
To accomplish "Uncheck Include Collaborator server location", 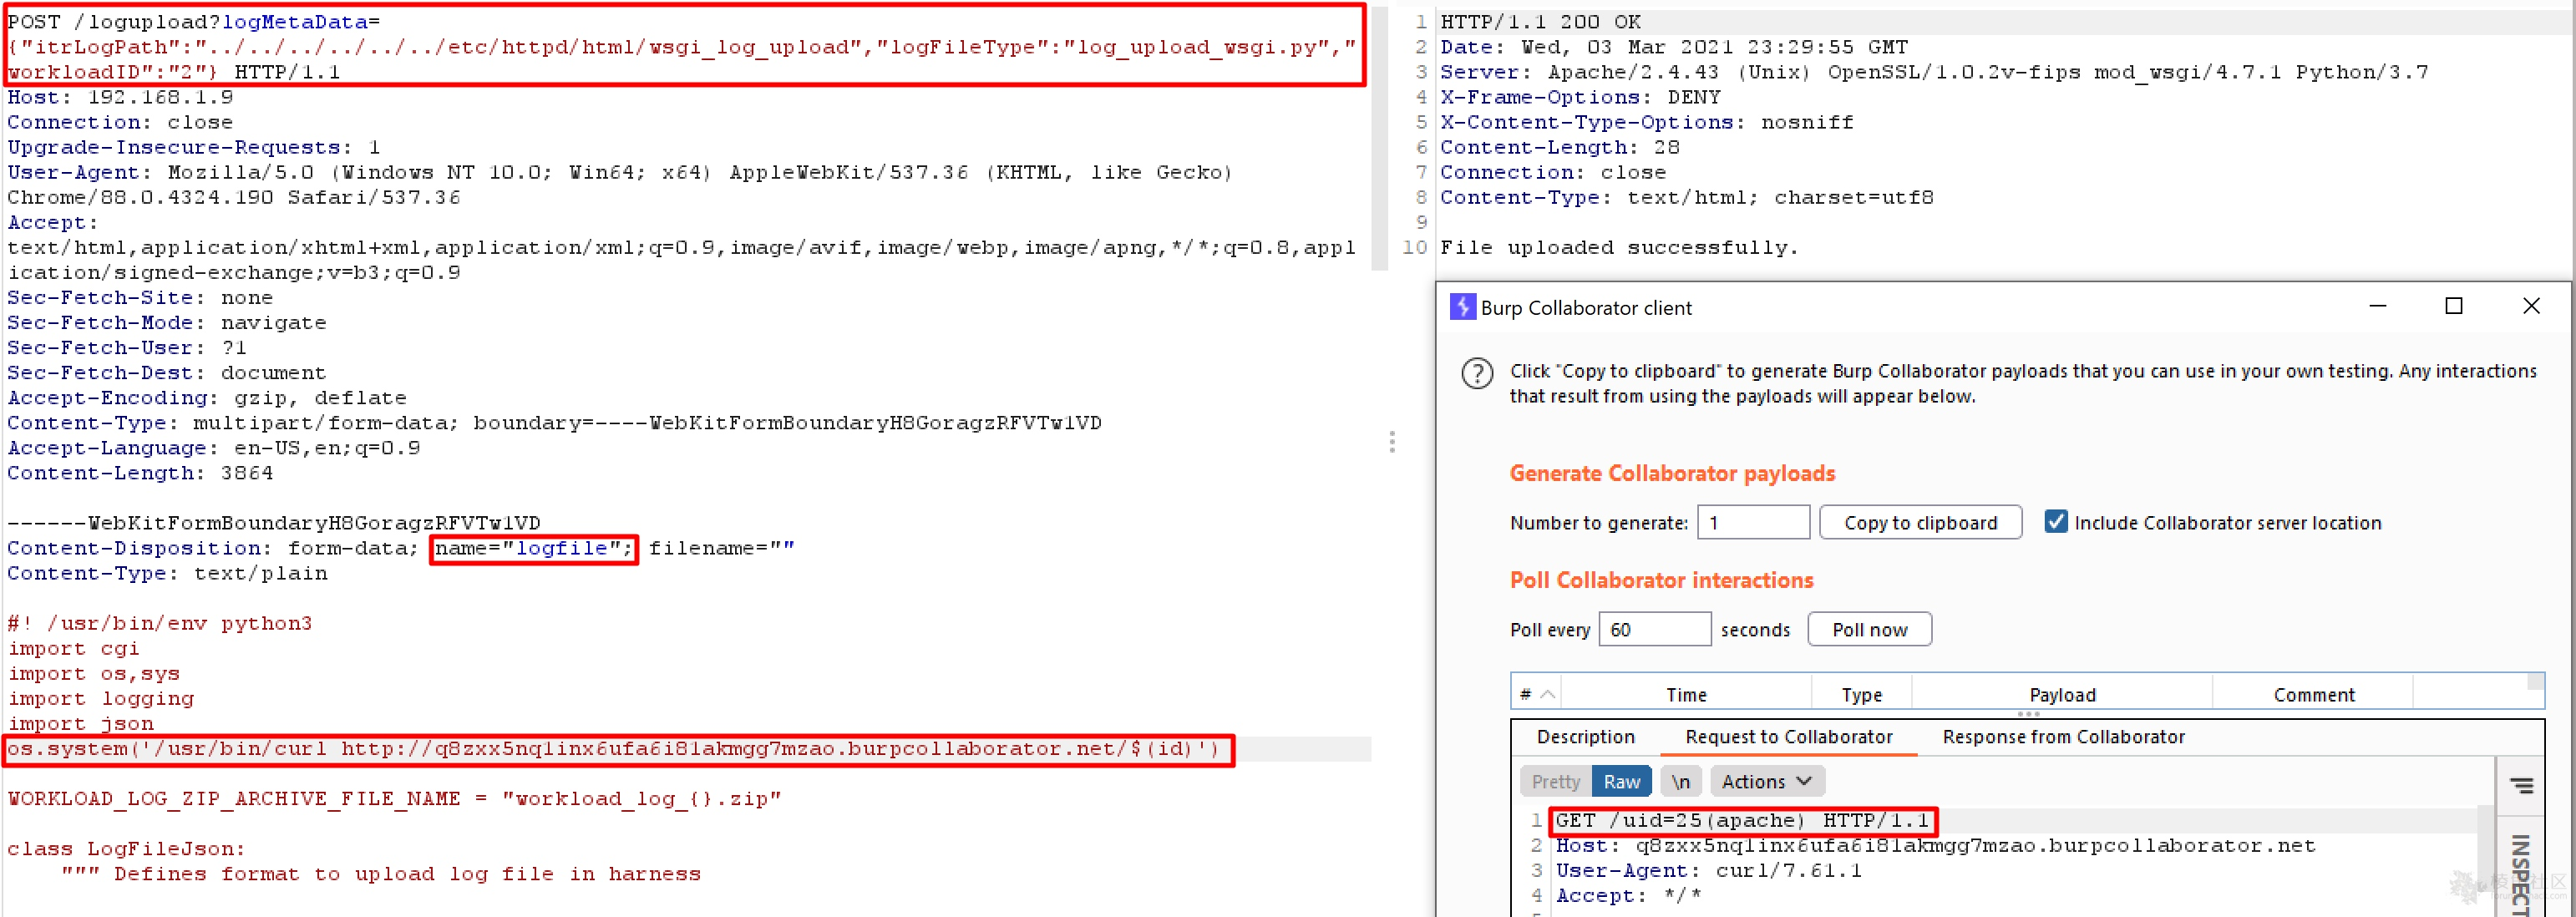I will click(2055, 522).
